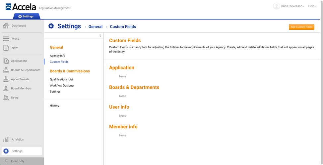Click the Add Custom Fields button
Screen dimensions: 323x165
(x=301, y=27)
